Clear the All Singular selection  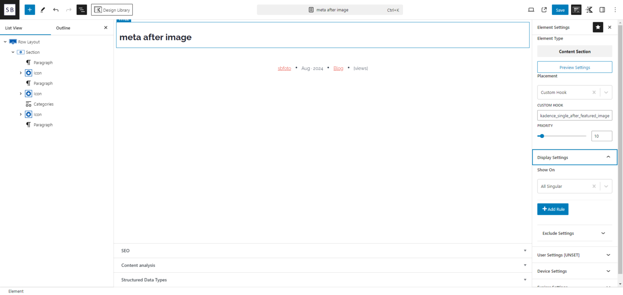tap(594, 186)
